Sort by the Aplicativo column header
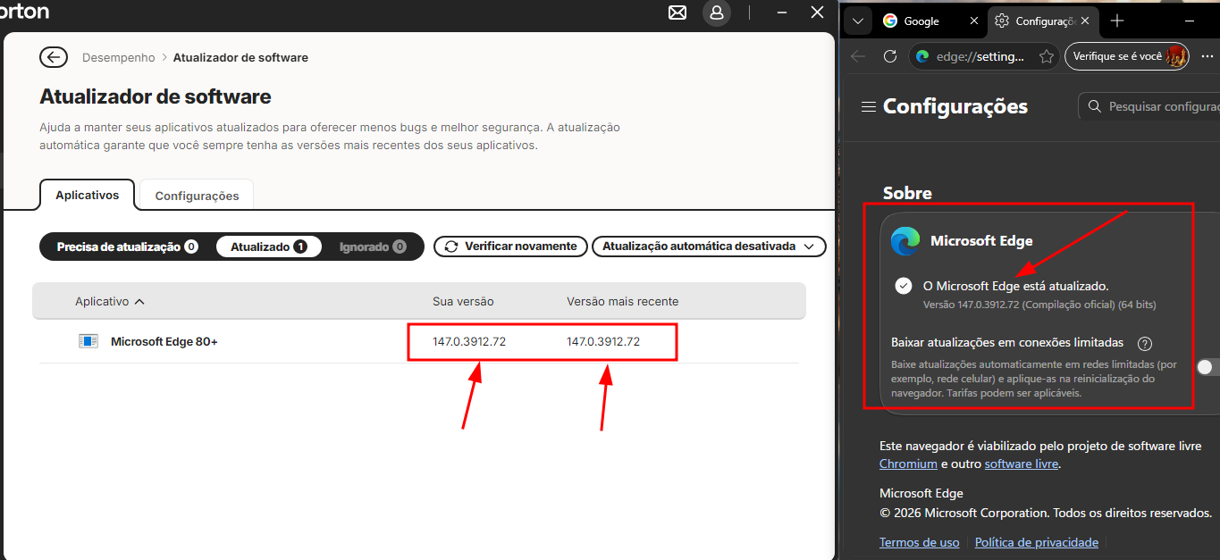This screenshot has height=560, width=1220. [110, 301]
